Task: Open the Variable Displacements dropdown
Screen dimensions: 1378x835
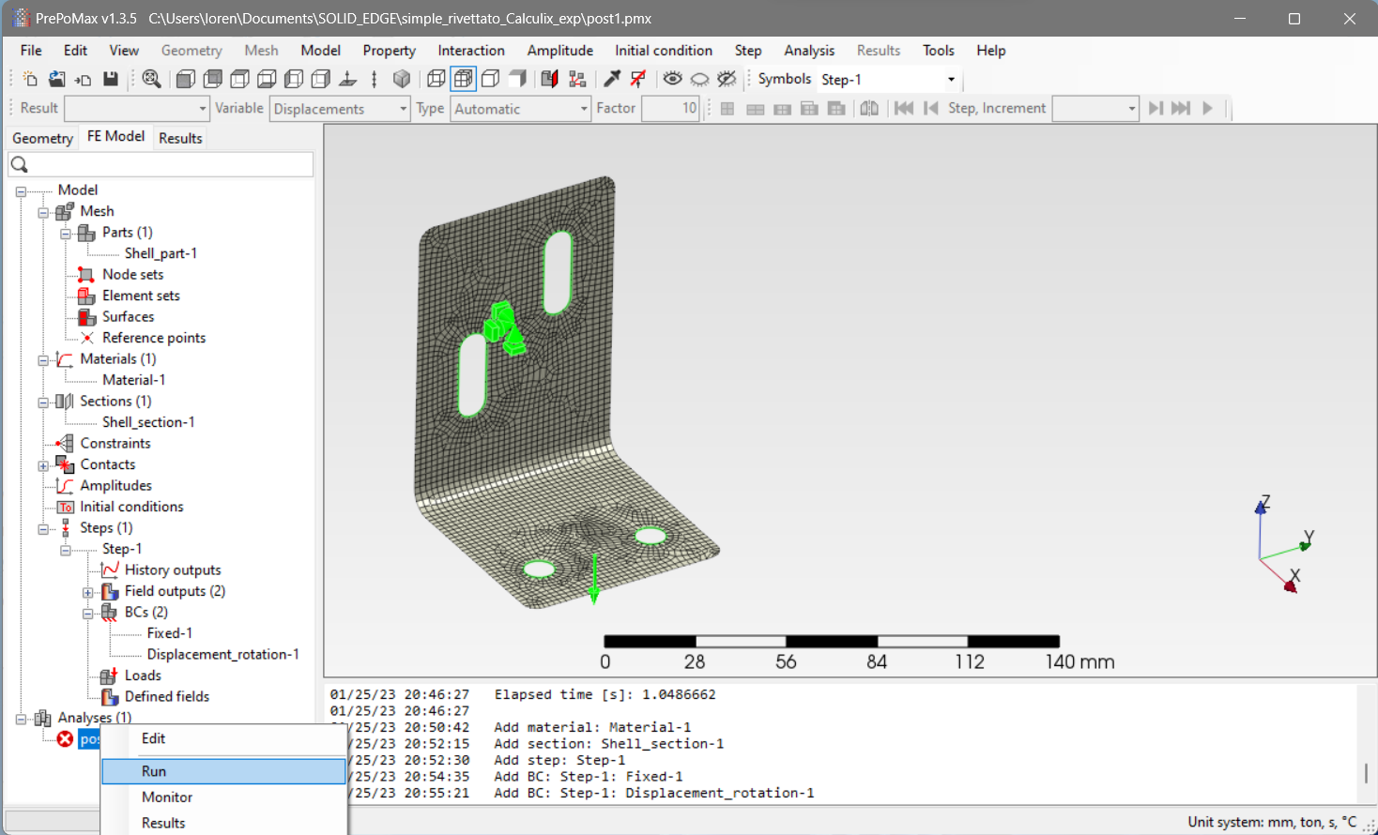Action: click(404, 109)
